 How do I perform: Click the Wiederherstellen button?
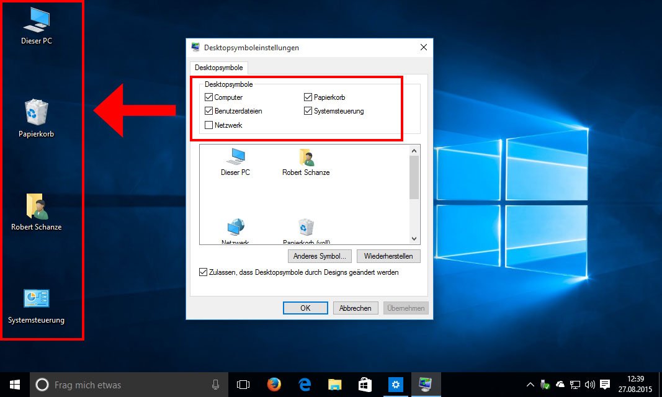(388, 256)
